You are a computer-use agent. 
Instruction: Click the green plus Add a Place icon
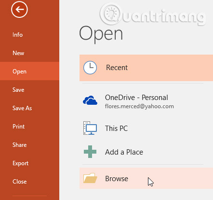pyautogui.click(x=90, y=152)
